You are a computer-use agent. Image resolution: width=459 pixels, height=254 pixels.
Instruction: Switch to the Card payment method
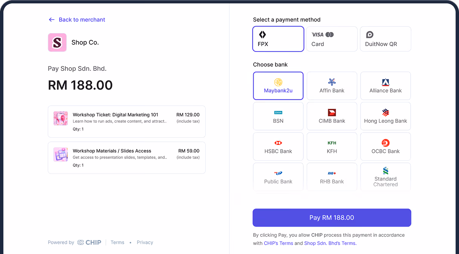point(332,39)
